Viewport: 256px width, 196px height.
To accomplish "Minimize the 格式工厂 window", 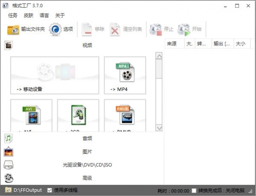I will coord(225,6).
